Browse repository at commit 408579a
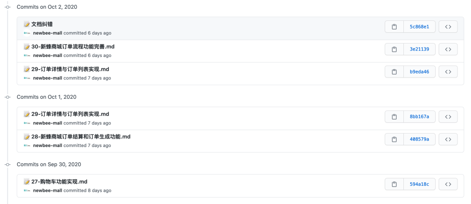Image resolution: width=471 pixels, height=204 pixels. tap(448, 139)
